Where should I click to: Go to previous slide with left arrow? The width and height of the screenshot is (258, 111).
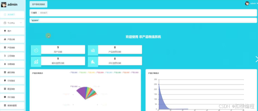[x=4, y=59]
